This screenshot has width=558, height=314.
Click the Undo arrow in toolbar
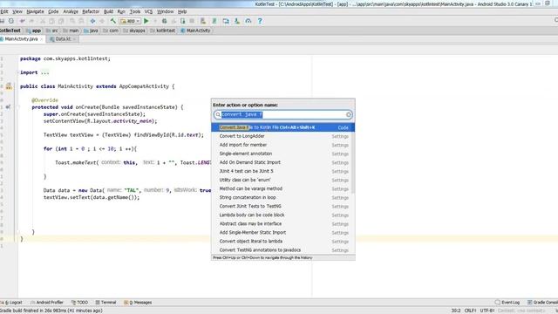[23, 21]
